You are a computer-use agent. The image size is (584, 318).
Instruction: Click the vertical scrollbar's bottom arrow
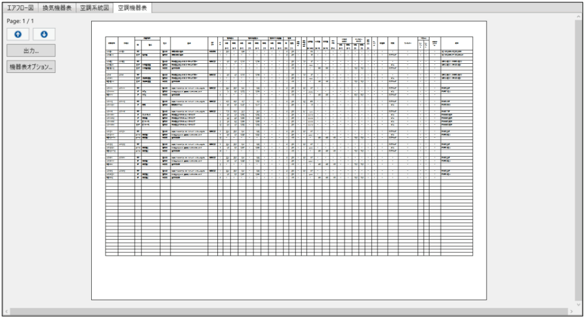577,304
